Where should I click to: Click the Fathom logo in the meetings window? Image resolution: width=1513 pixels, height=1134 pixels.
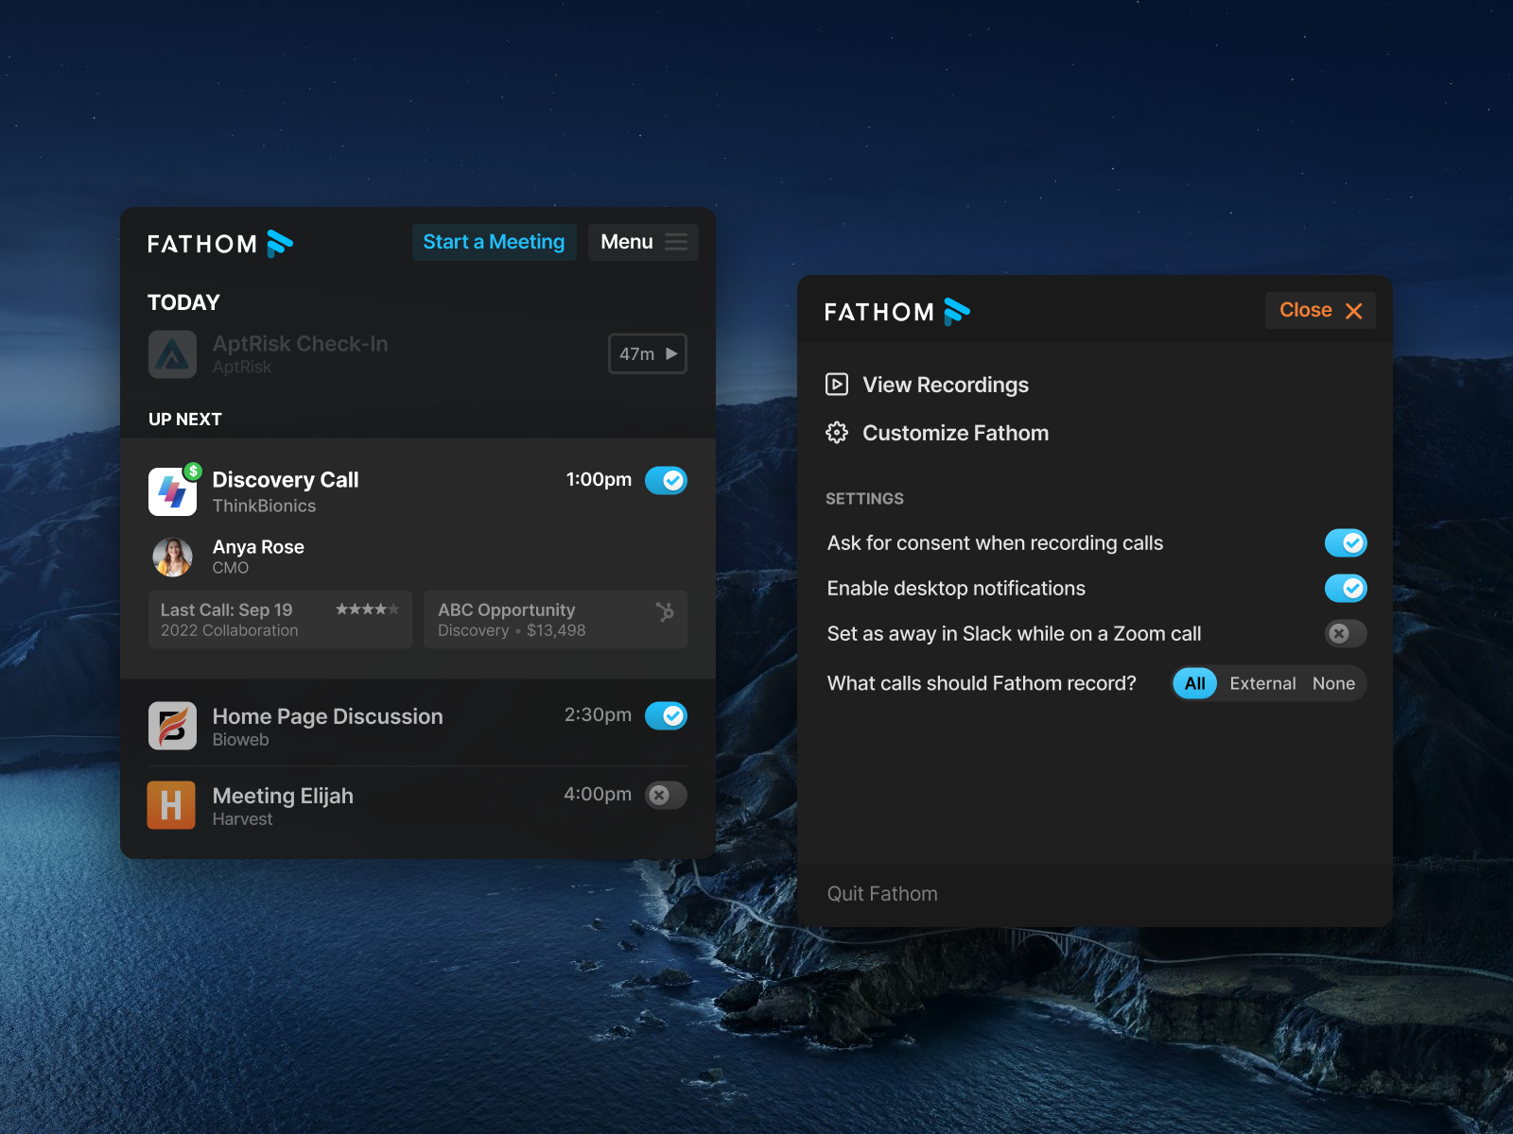(220, 243)
